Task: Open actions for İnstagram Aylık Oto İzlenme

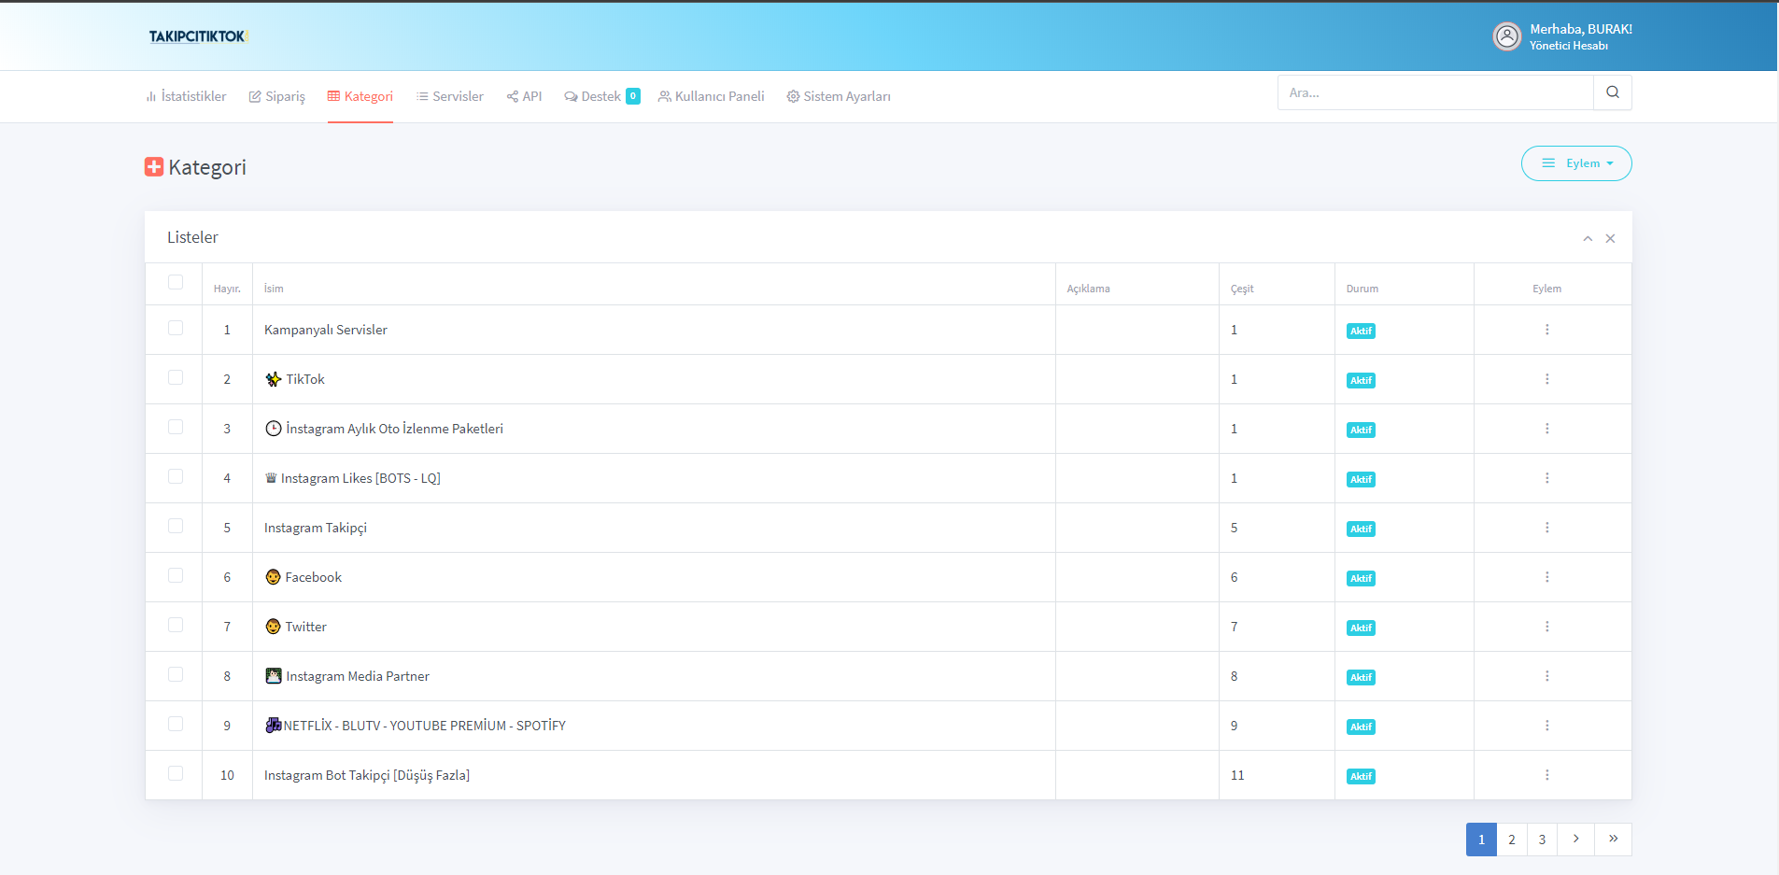Action: point(1547,429)
